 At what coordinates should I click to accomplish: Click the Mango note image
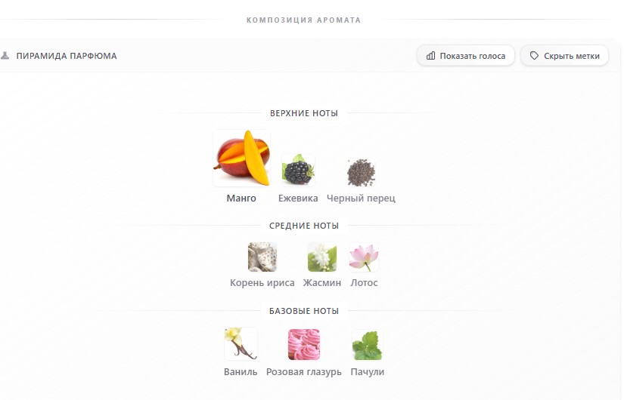pos(241,158)
